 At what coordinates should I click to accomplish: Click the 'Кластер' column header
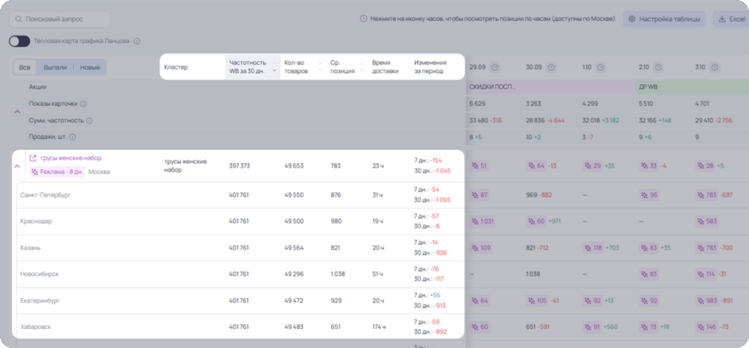[176, 67]
